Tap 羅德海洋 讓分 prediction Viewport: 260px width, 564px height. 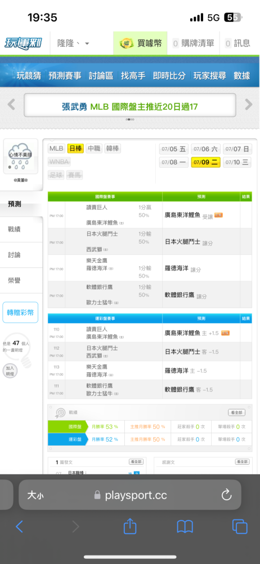tap(183, 268)
